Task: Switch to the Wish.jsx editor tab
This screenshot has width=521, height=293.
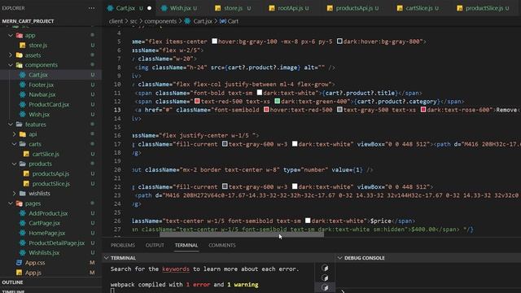Action: click(180, 8)
